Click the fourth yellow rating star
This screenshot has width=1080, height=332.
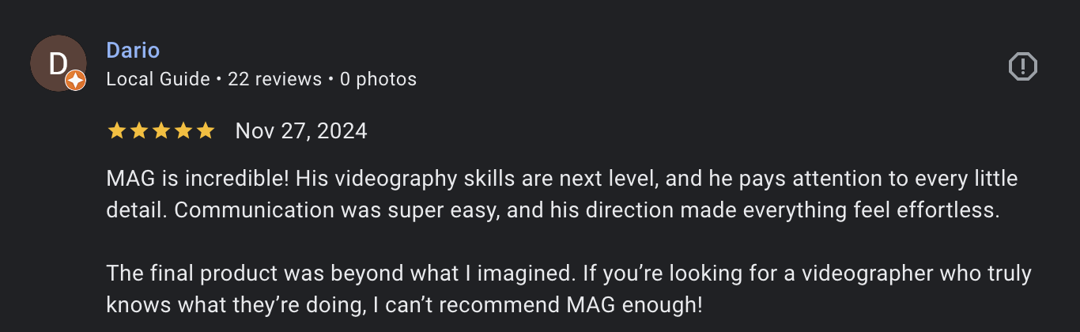(x=183, y=131)
